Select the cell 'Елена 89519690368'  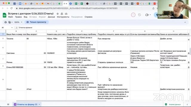pyautogui.click(x=16, y=66)
